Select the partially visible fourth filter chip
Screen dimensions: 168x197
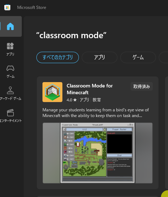(163, 57)
